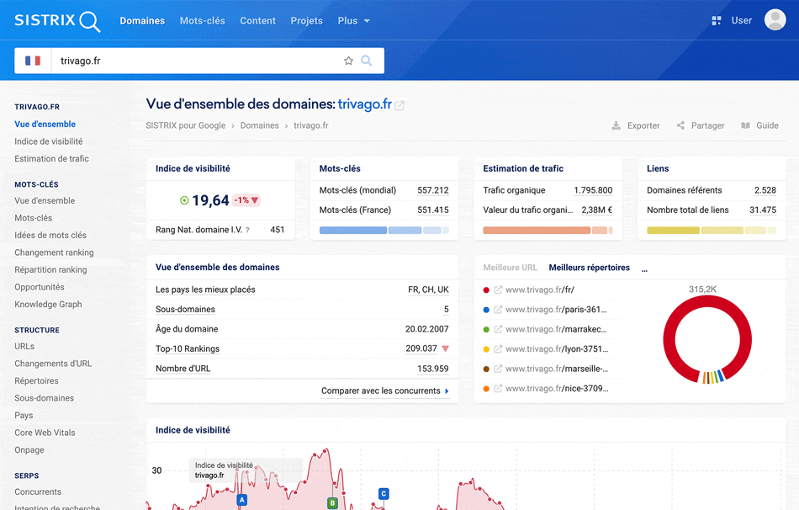This screenshot has height=510, width=799.
Task: Open the Domaines top menu
Action: (x=142, y=21)
